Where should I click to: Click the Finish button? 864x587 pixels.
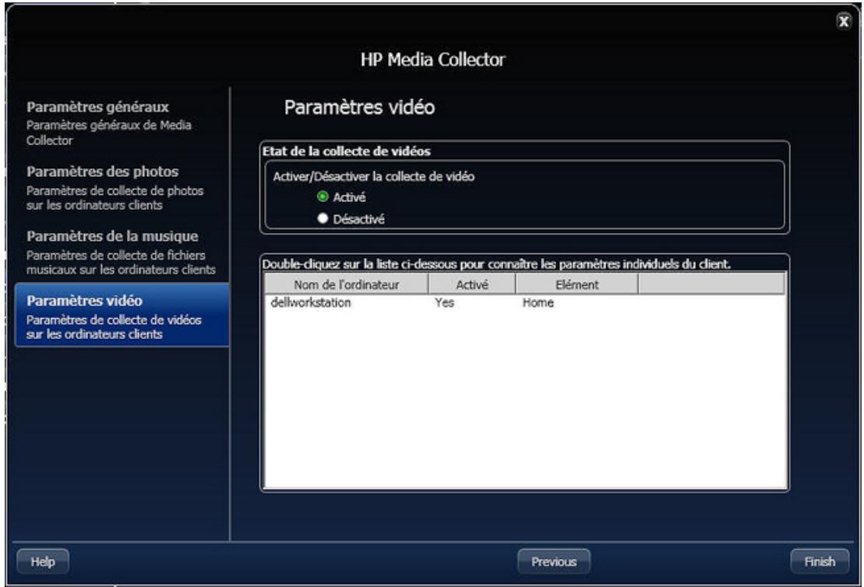[x=820, y=561]
